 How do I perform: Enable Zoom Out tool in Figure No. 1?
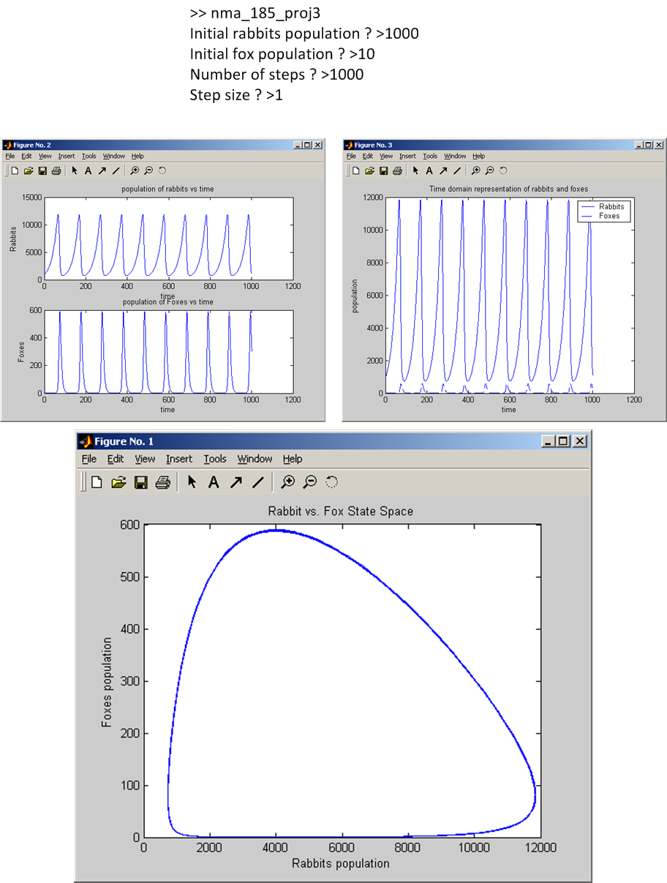pos(310,482)
